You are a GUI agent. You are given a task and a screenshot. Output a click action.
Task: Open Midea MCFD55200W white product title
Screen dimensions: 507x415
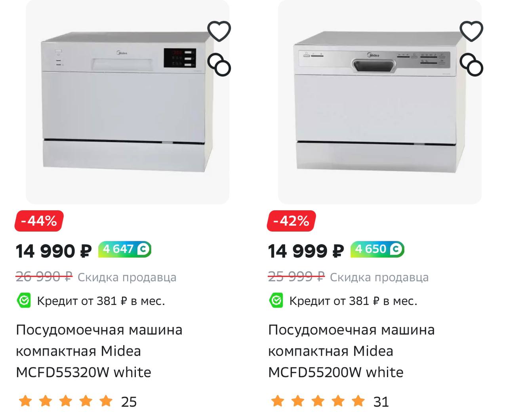tap(351, 351)
